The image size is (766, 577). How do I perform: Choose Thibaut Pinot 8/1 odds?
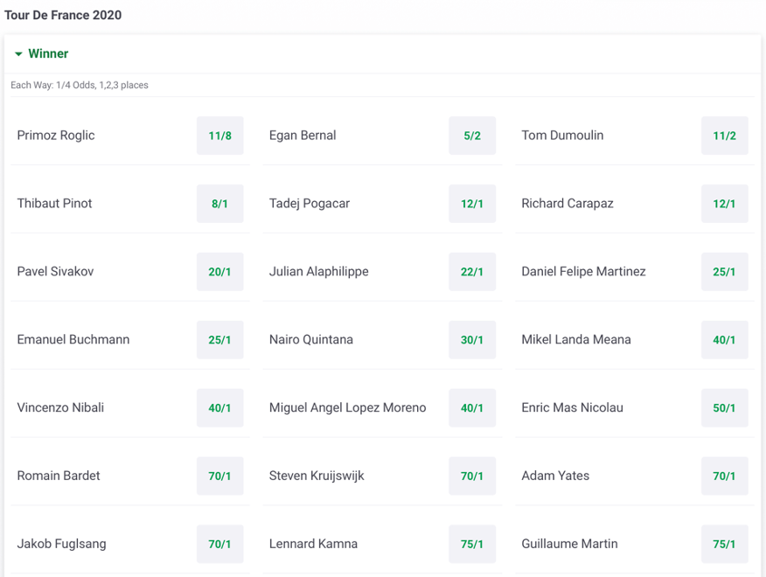(220, 204)
